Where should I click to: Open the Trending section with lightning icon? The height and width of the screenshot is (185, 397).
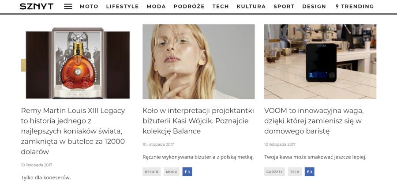coord(355,7)
